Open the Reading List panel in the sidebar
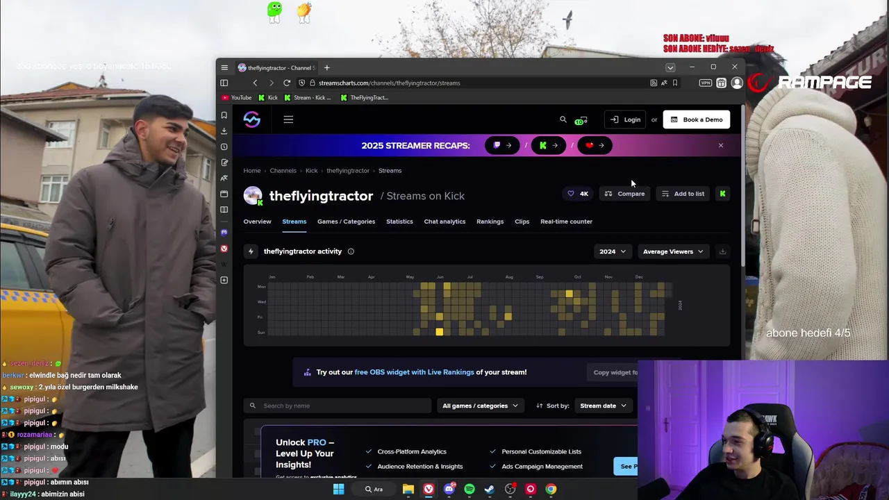The width and height of the screenshot is (889, 500). (x=224, y=209)
